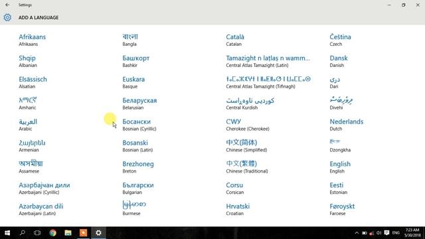This screenshot has width=425, height=239.
Task: Check battery status in system tray
Action: 365,233
